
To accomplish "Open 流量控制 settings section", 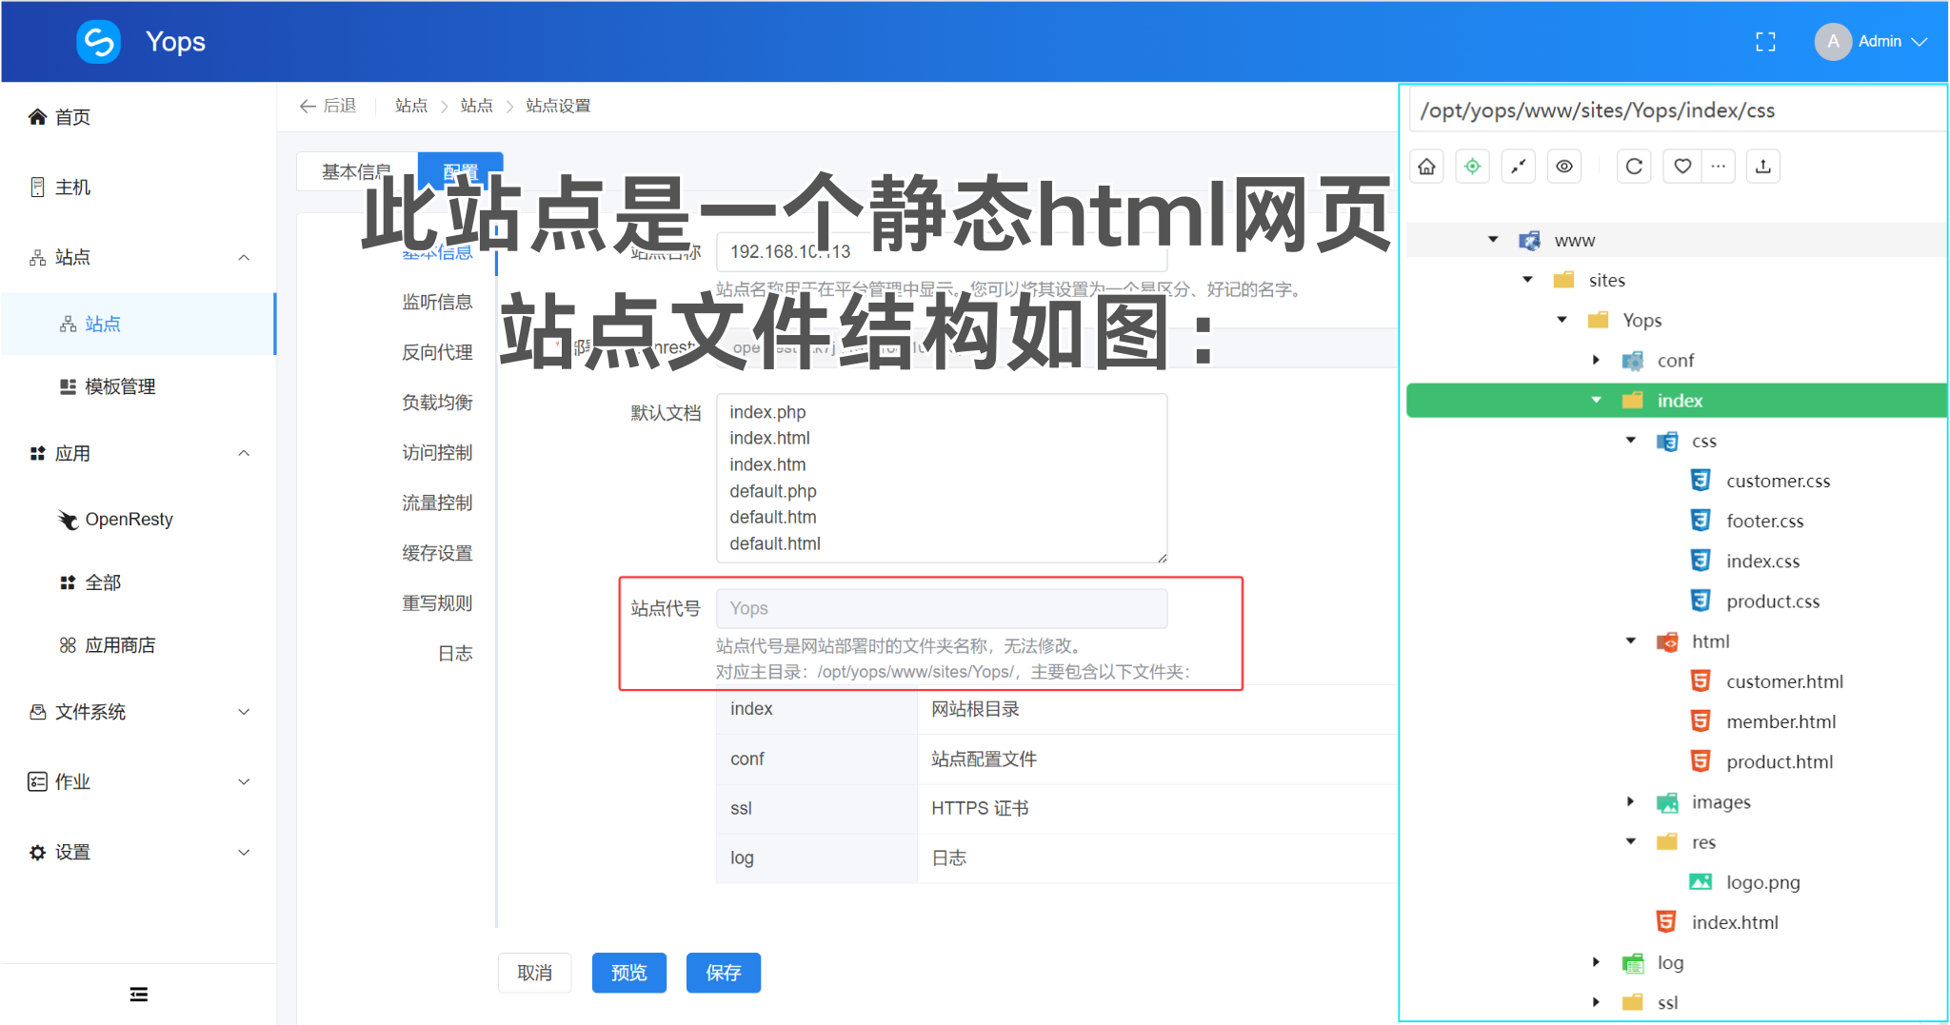I will pyautogui.click(x=437, y=503).
